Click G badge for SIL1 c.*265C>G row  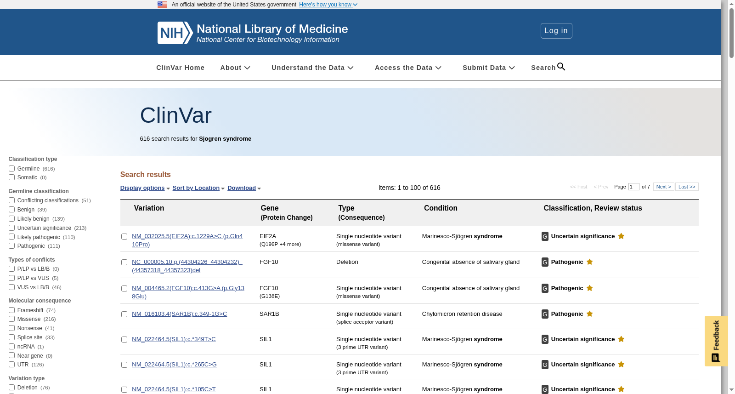545,365
